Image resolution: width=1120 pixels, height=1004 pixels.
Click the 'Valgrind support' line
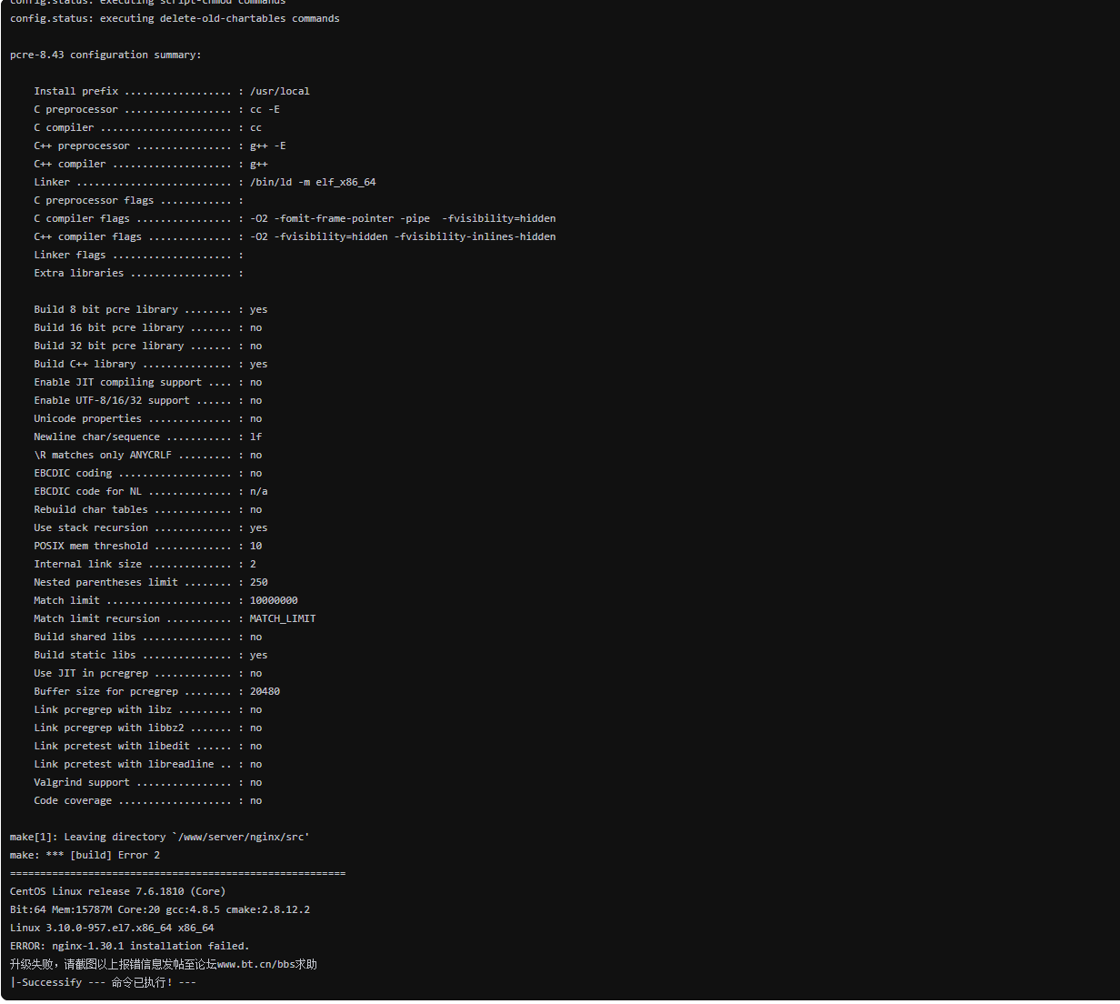147,782
